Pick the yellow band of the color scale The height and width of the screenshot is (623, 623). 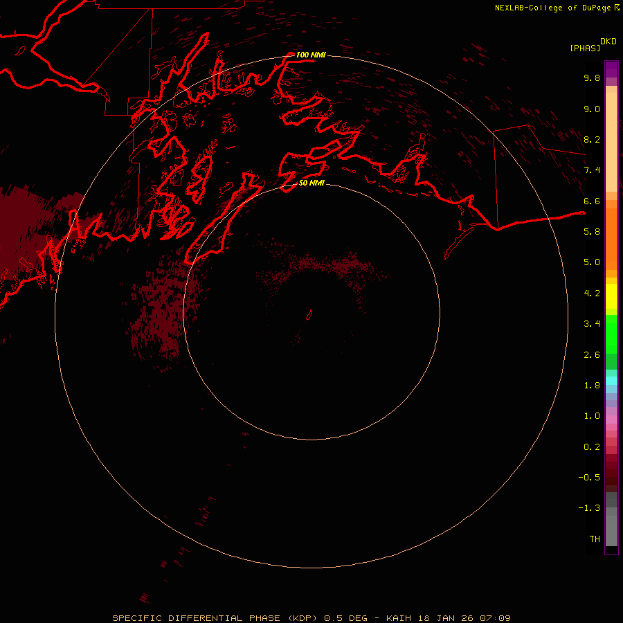[611, 296]
